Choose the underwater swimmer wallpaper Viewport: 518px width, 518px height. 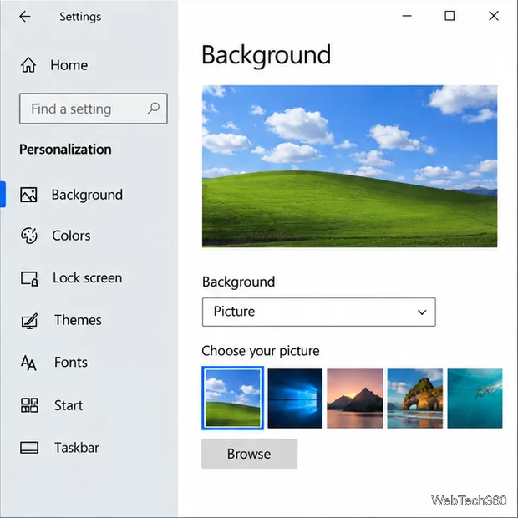coord(475,399)
